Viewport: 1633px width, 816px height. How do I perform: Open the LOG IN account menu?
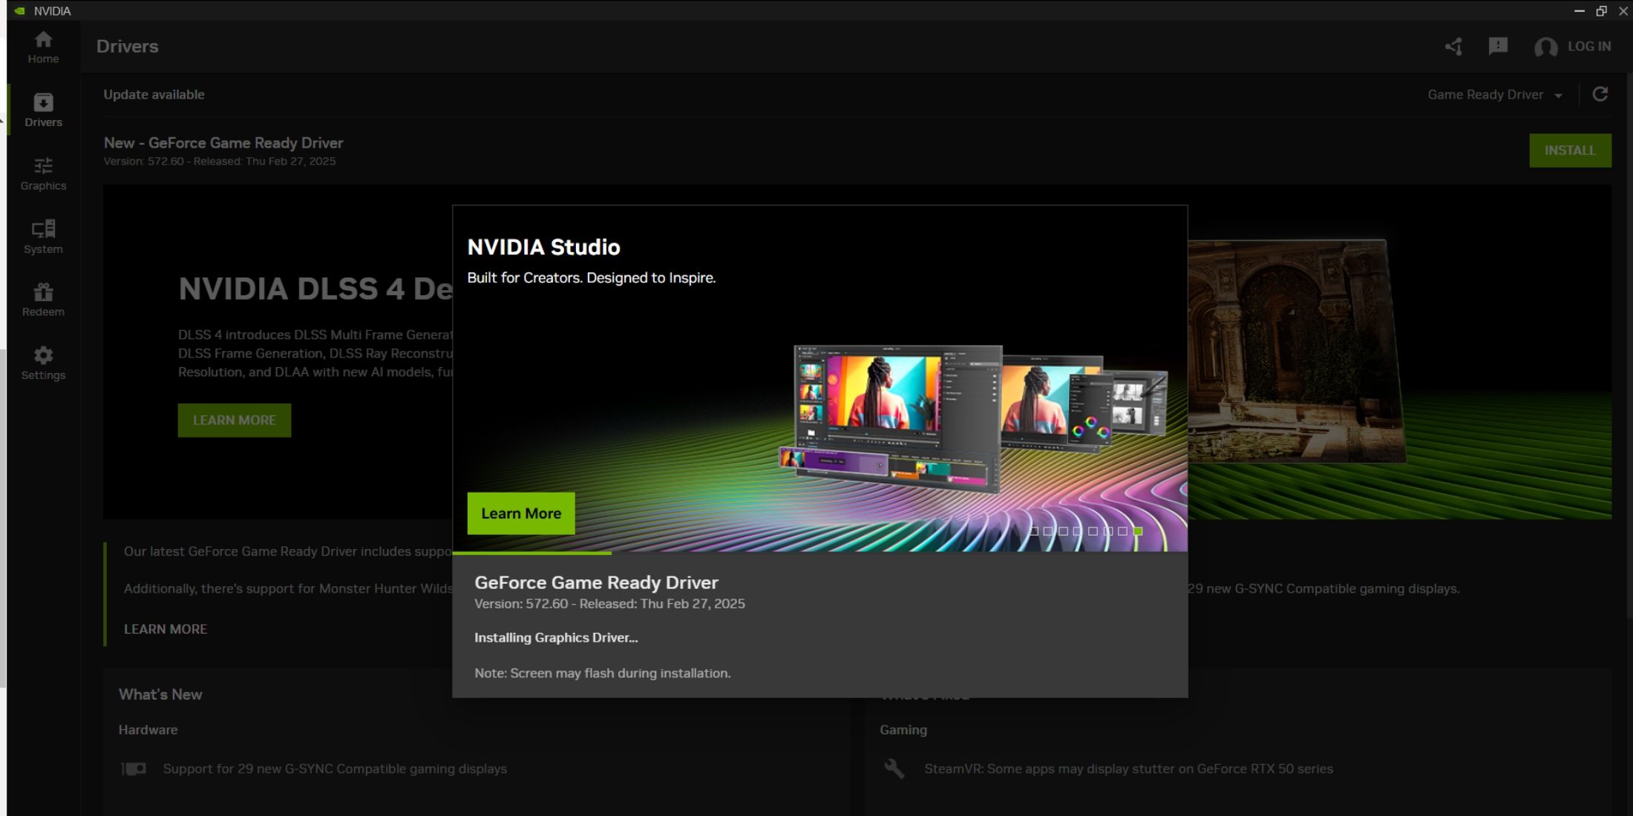(x=1574, y=46)
